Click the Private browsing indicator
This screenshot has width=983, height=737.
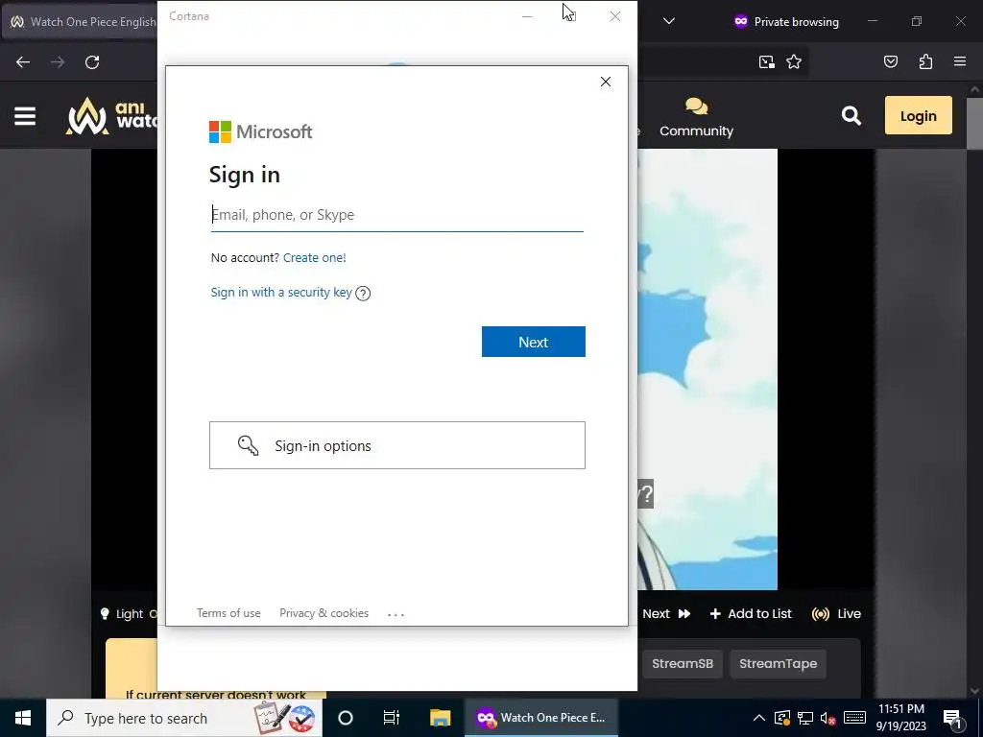pos(786,22)
